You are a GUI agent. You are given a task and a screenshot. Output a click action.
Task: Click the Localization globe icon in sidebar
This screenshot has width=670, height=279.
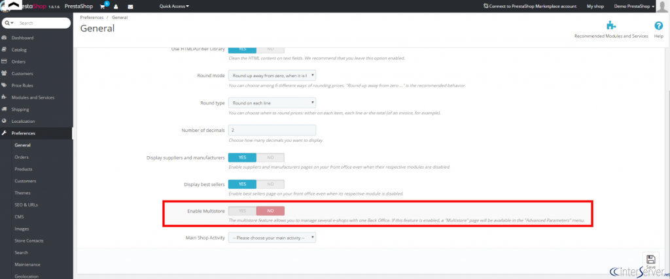tap(4, 121)
